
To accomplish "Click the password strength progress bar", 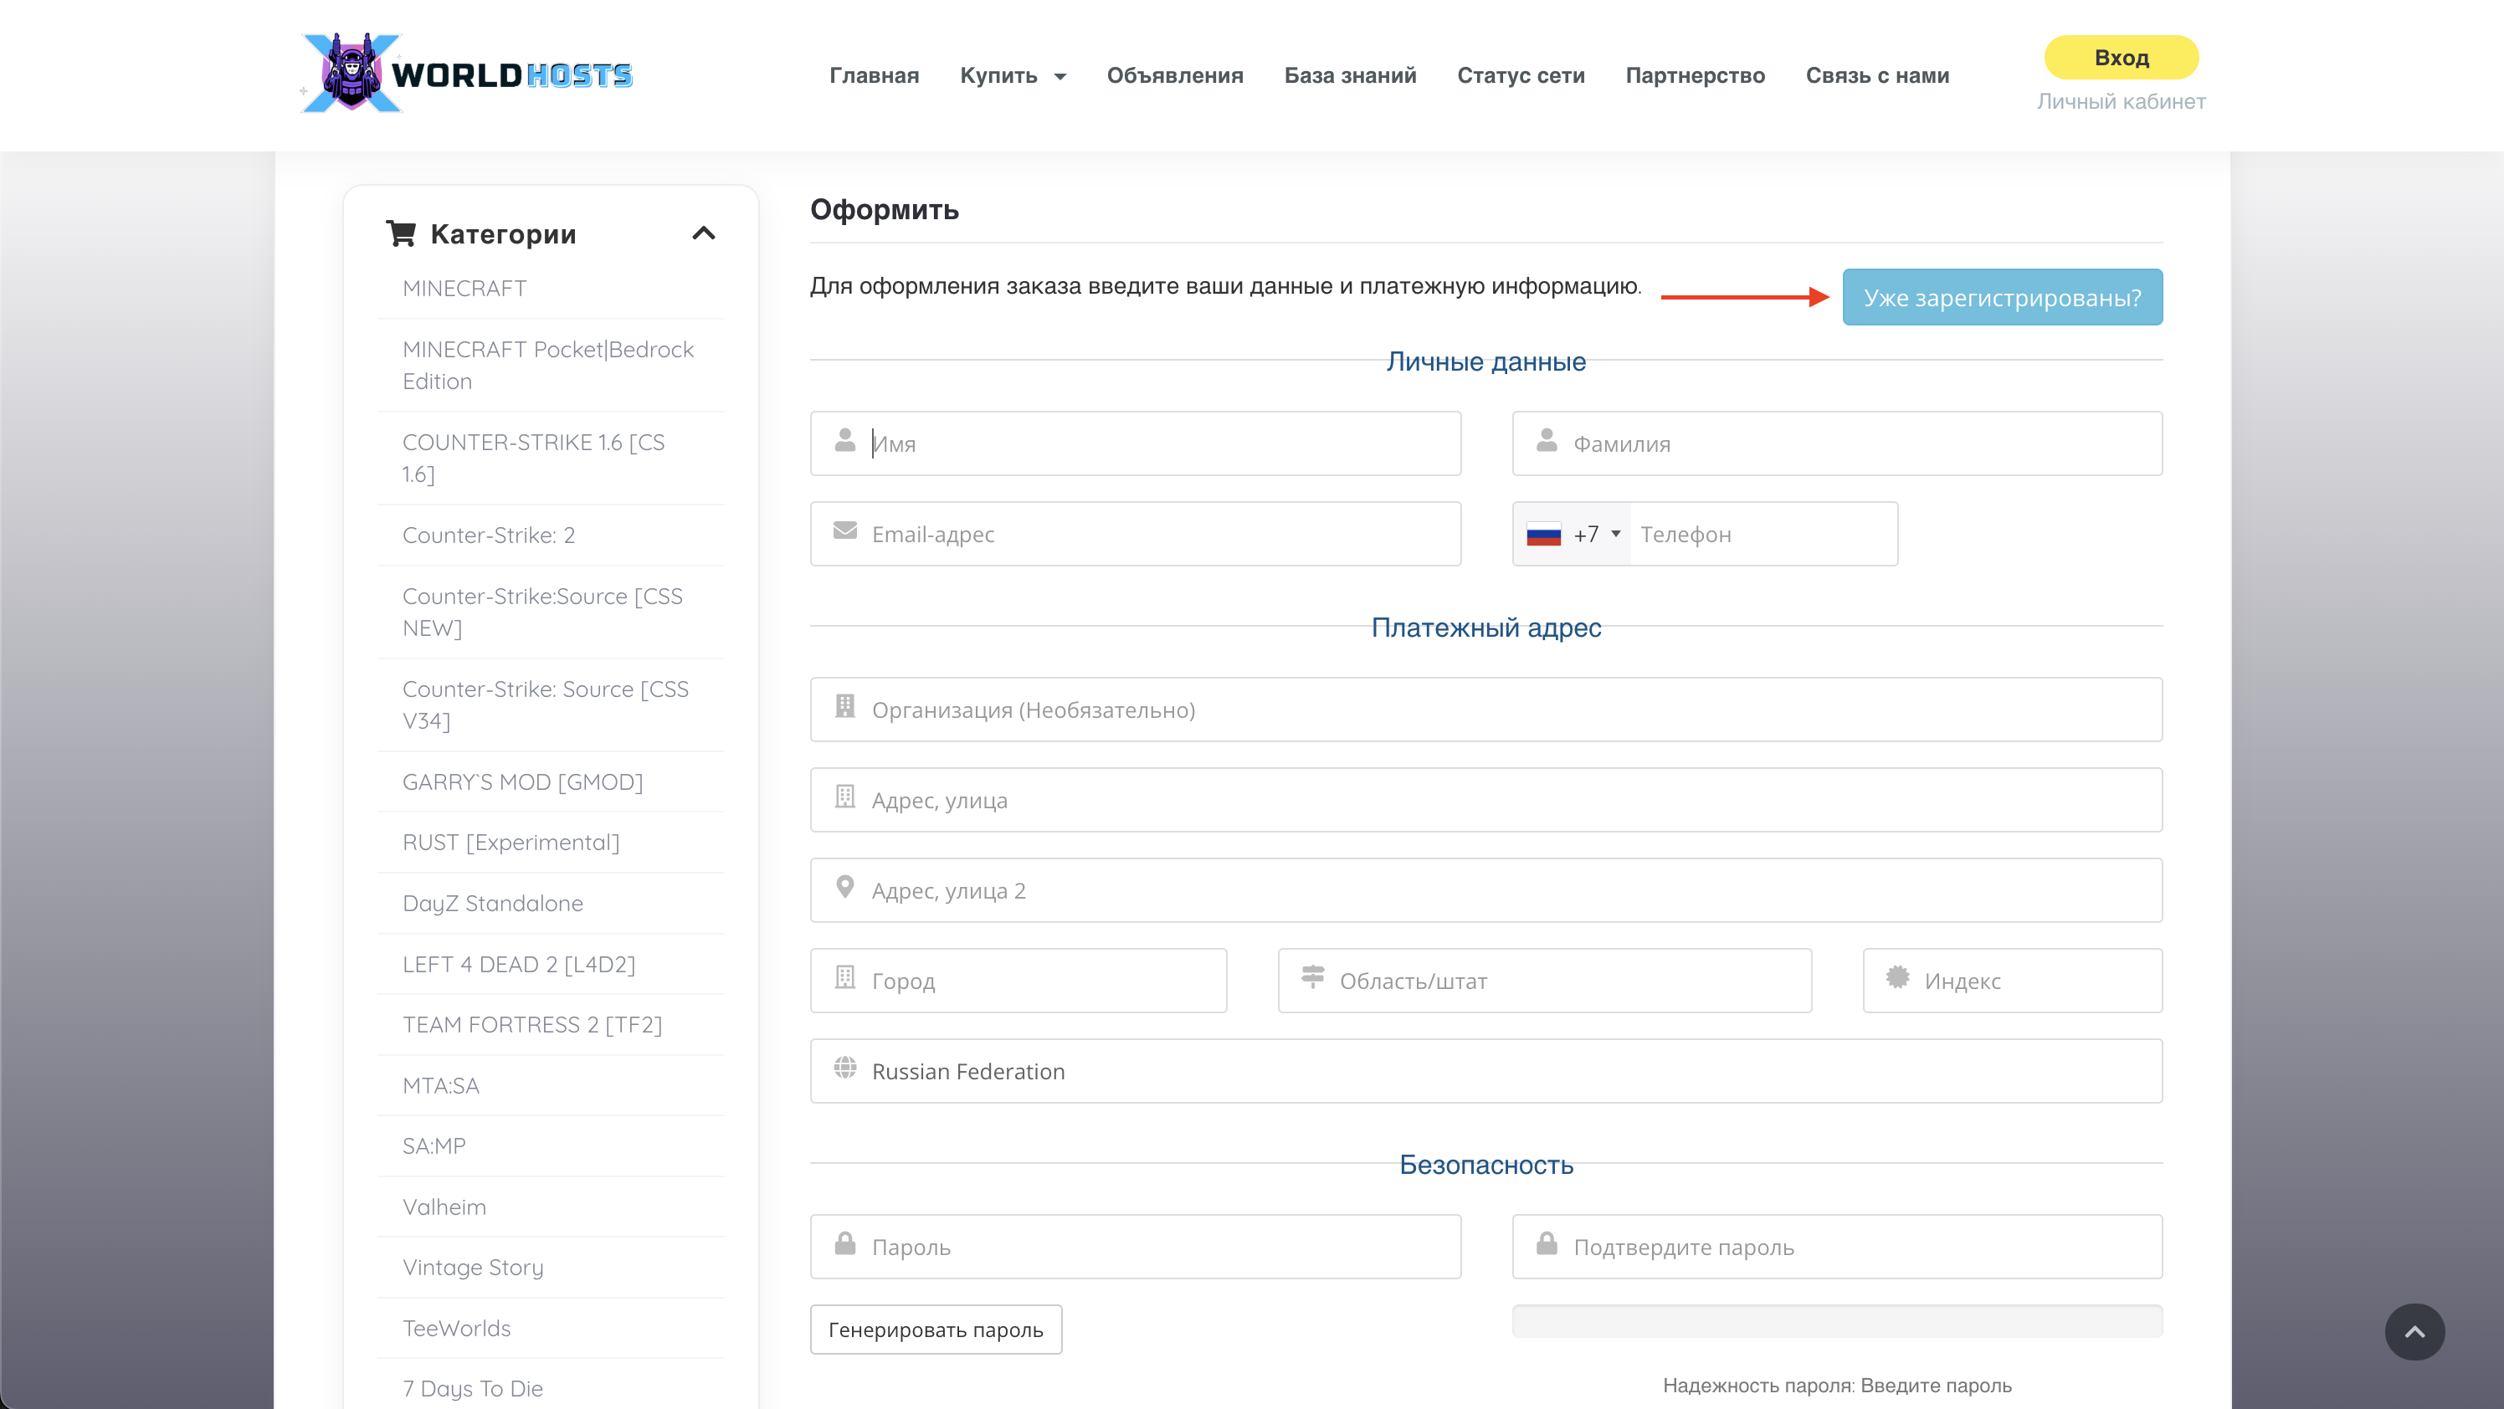I will (x=1837, y=1321).
